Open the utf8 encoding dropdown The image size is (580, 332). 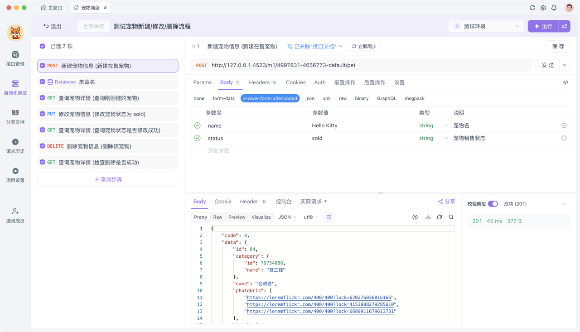click(x=311, y=217)
